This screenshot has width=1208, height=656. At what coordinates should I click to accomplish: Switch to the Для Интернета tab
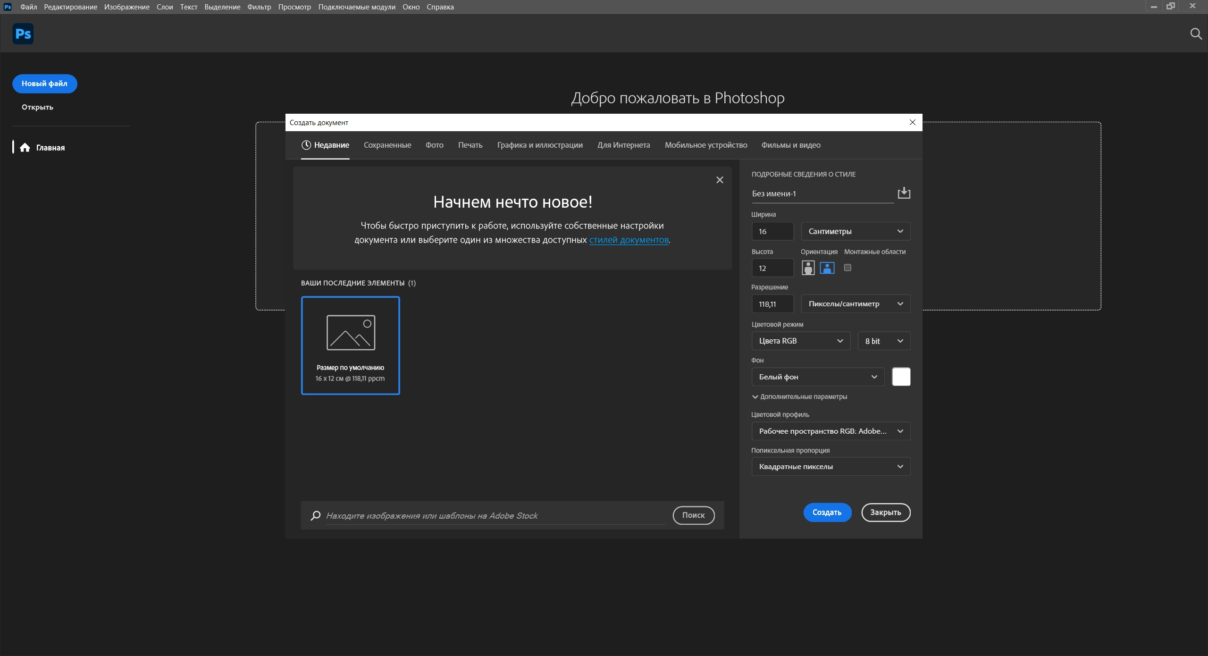click(623, 145)
